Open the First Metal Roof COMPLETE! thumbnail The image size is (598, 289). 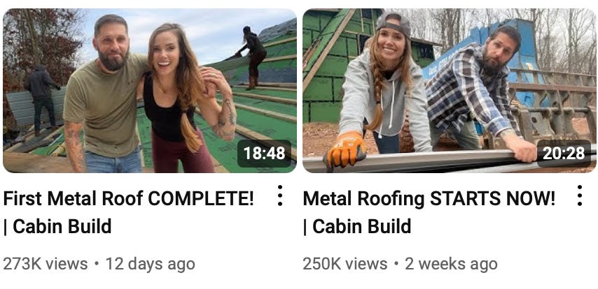point(150,91)
